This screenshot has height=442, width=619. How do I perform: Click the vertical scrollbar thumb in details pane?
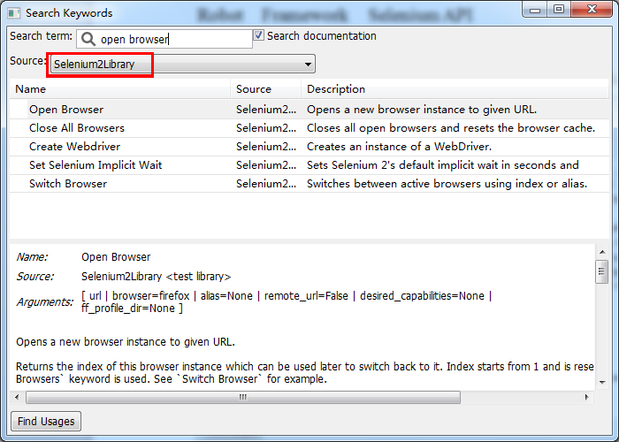[601, 271]
